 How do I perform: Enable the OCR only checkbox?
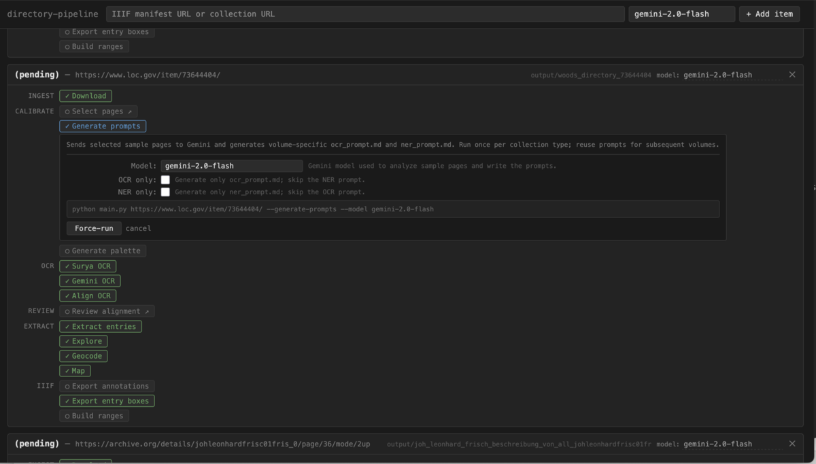[x=165, y=180]
